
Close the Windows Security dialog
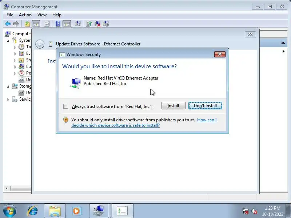point(220,54)
